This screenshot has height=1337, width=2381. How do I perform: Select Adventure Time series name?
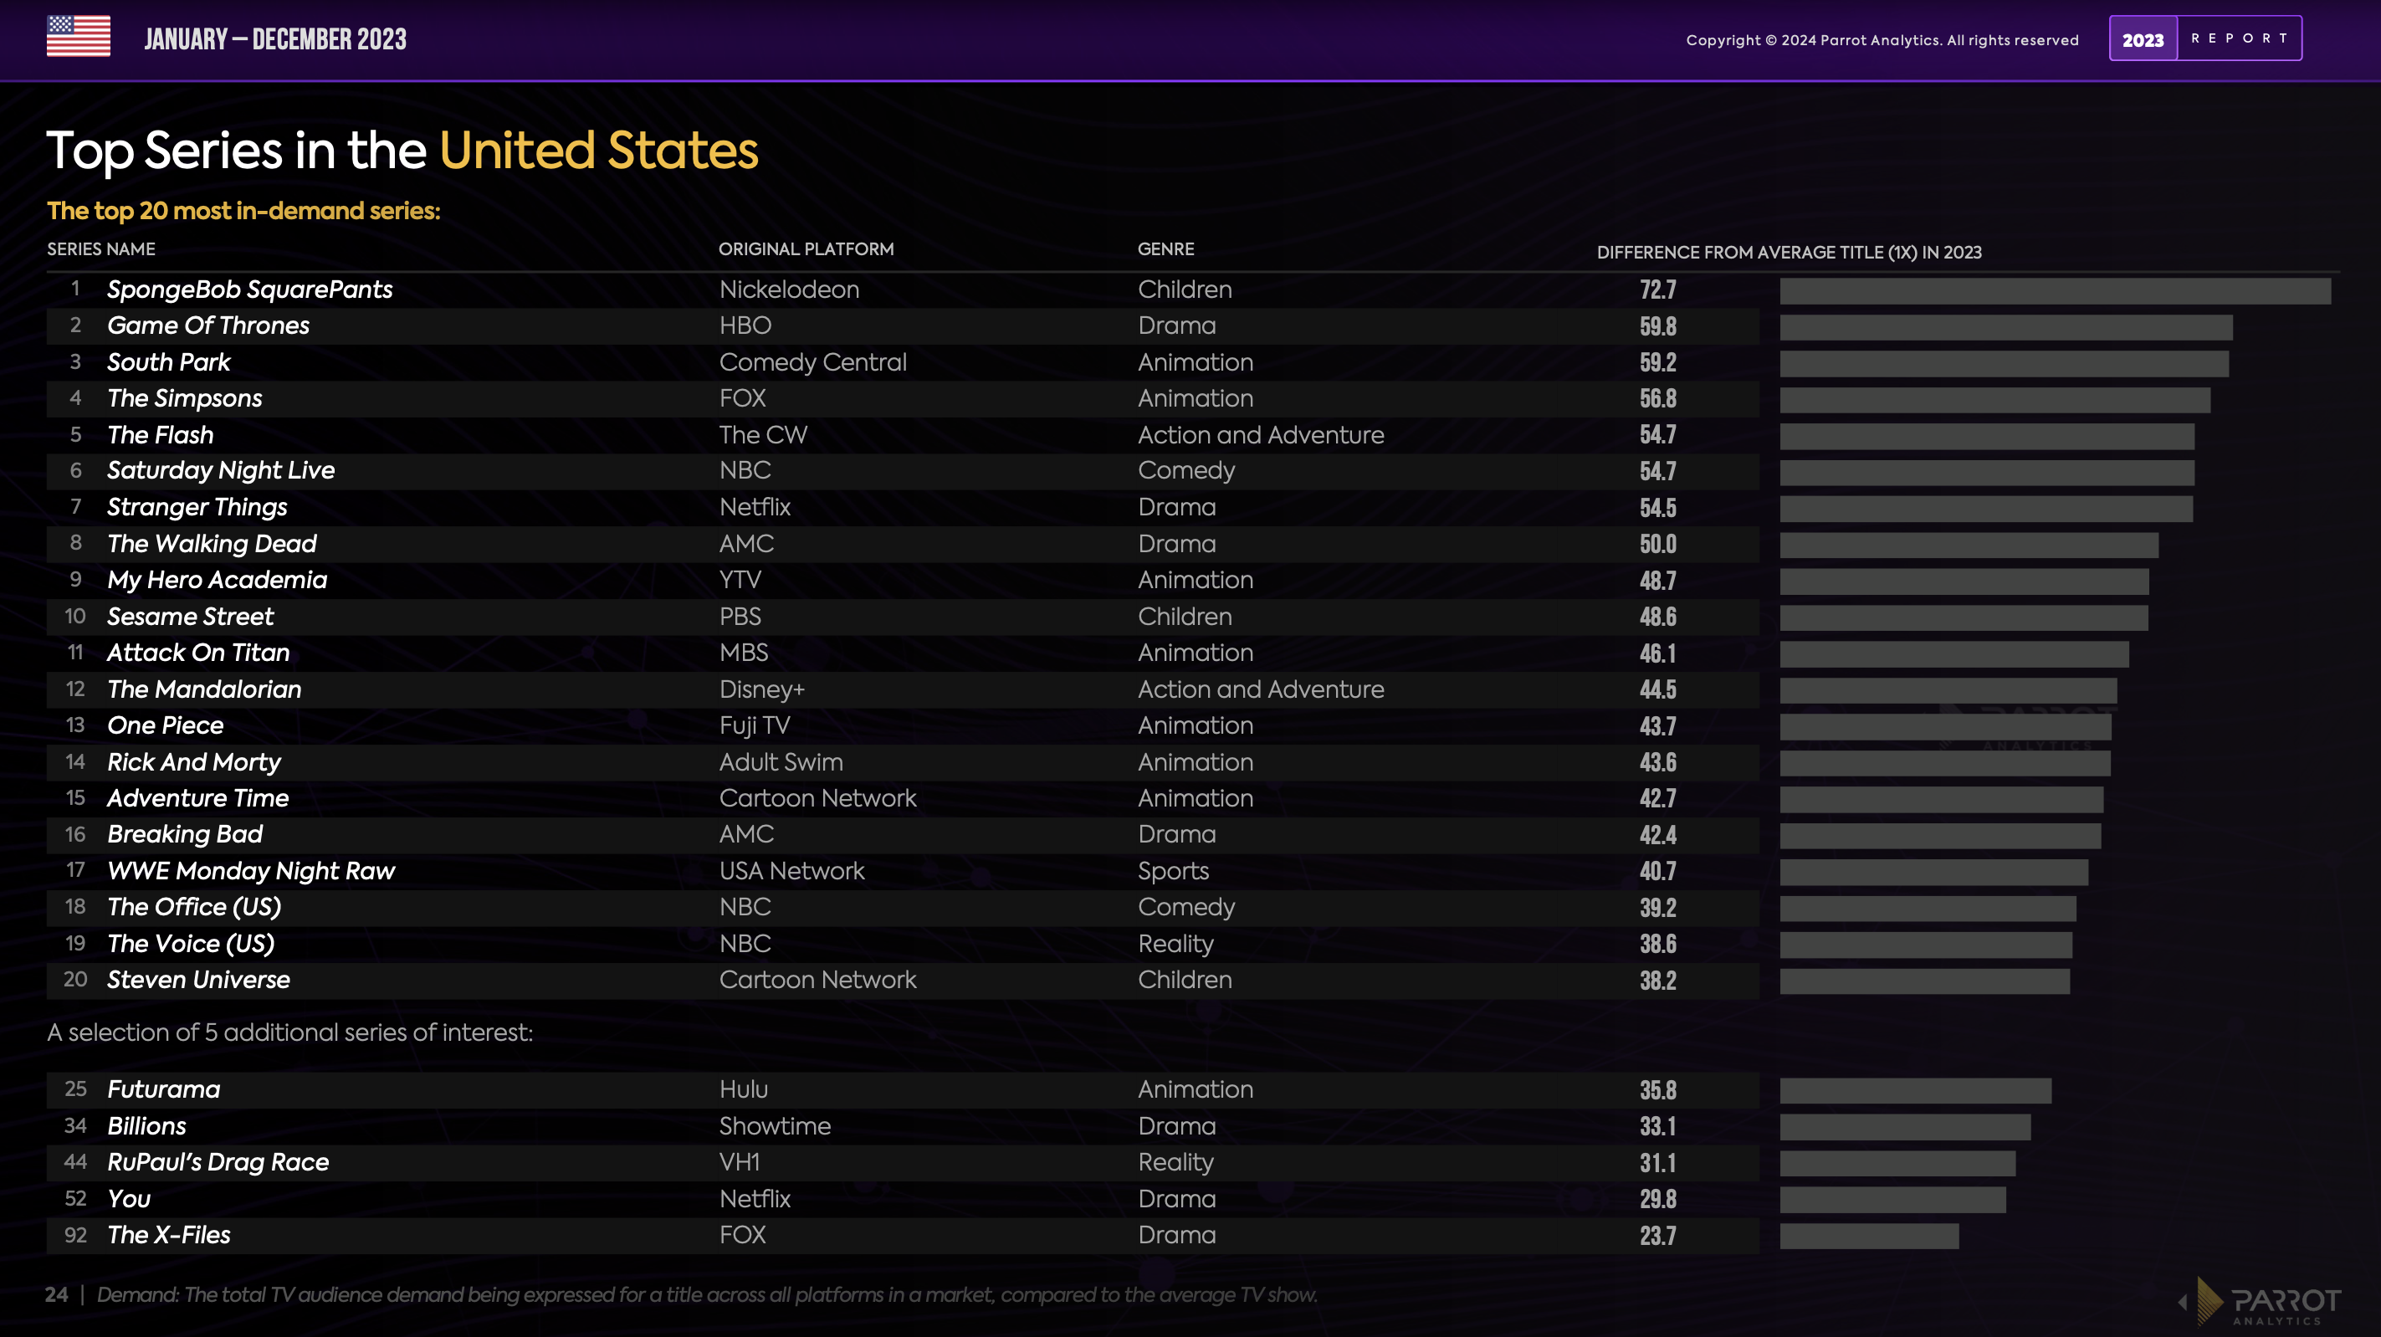[x=197, y=799]
